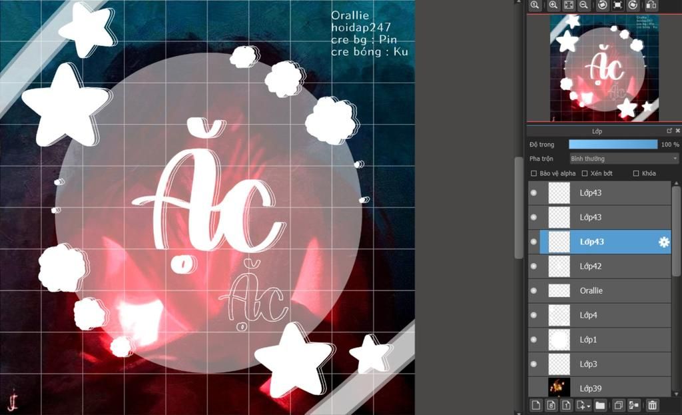The image size is (682, 415).
Task: Click the navigator preview thumbnail
Action: [x=604, y=68]
